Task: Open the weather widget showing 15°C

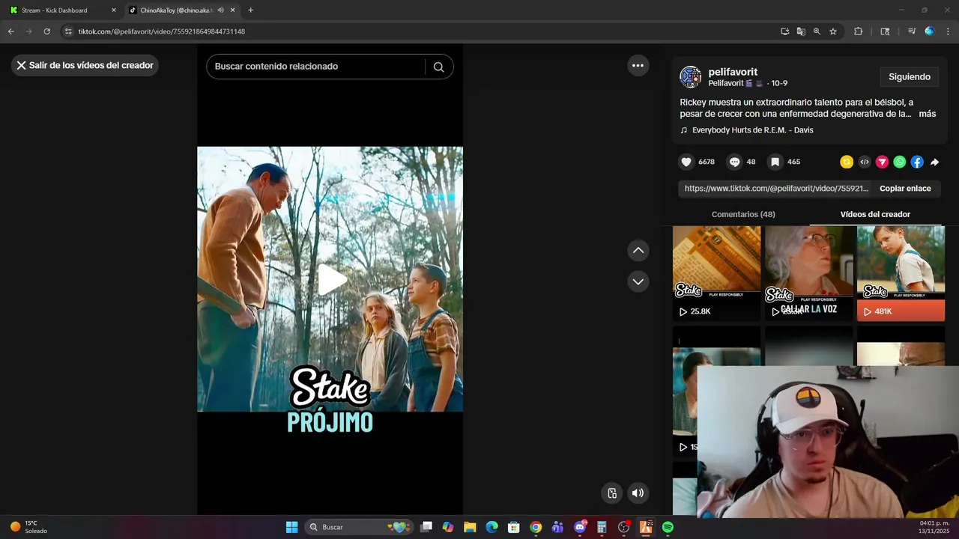Action: coord(28,527)
